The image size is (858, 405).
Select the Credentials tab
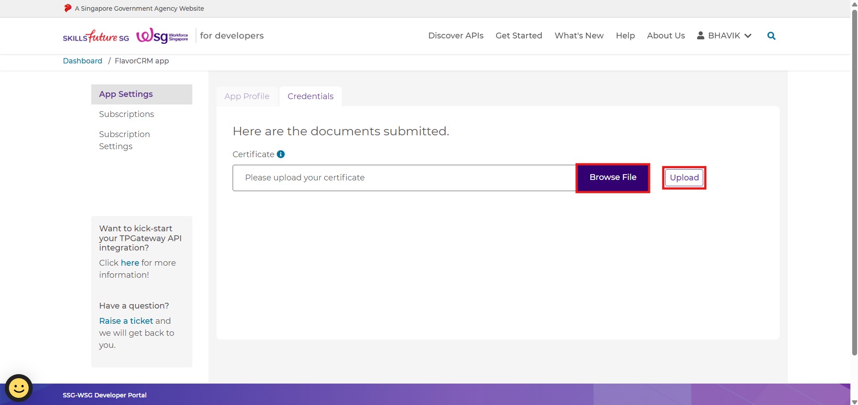click(310, 96)
